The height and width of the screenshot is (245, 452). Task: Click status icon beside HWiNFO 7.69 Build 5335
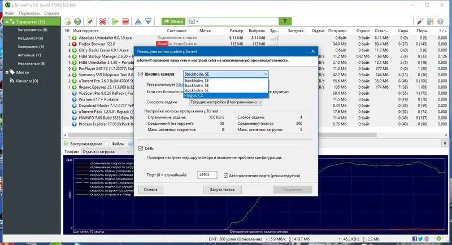(x=75, y=118)
